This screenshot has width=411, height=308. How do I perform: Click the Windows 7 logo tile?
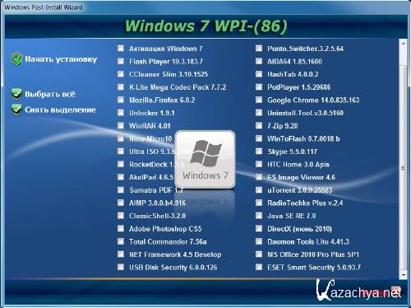(x=205, y=160)
